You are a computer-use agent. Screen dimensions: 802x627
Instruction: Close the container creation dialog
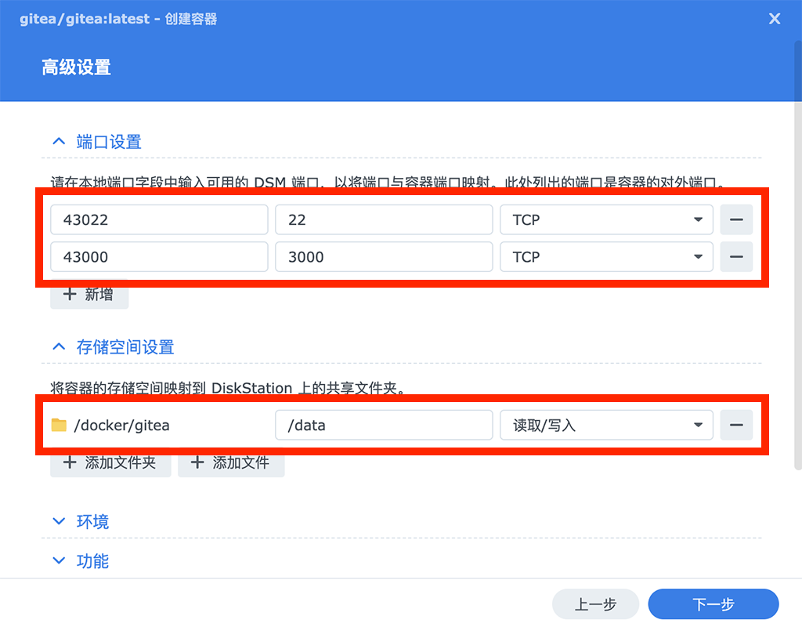775,18
